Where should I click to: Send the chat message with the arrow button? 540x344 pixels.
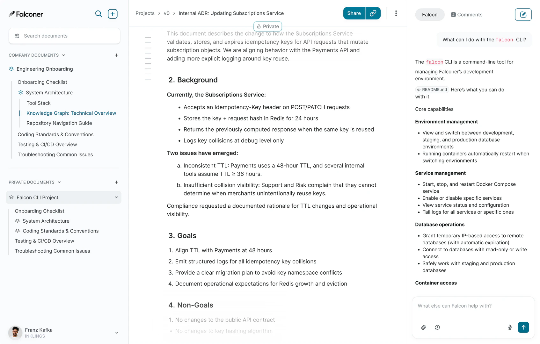[x=523, y=327]
